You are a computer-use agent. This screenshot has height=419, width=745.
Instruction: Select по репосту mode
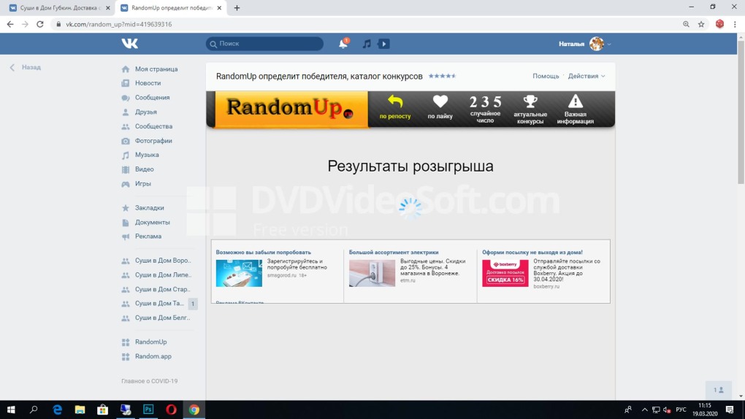click(395, 107)
